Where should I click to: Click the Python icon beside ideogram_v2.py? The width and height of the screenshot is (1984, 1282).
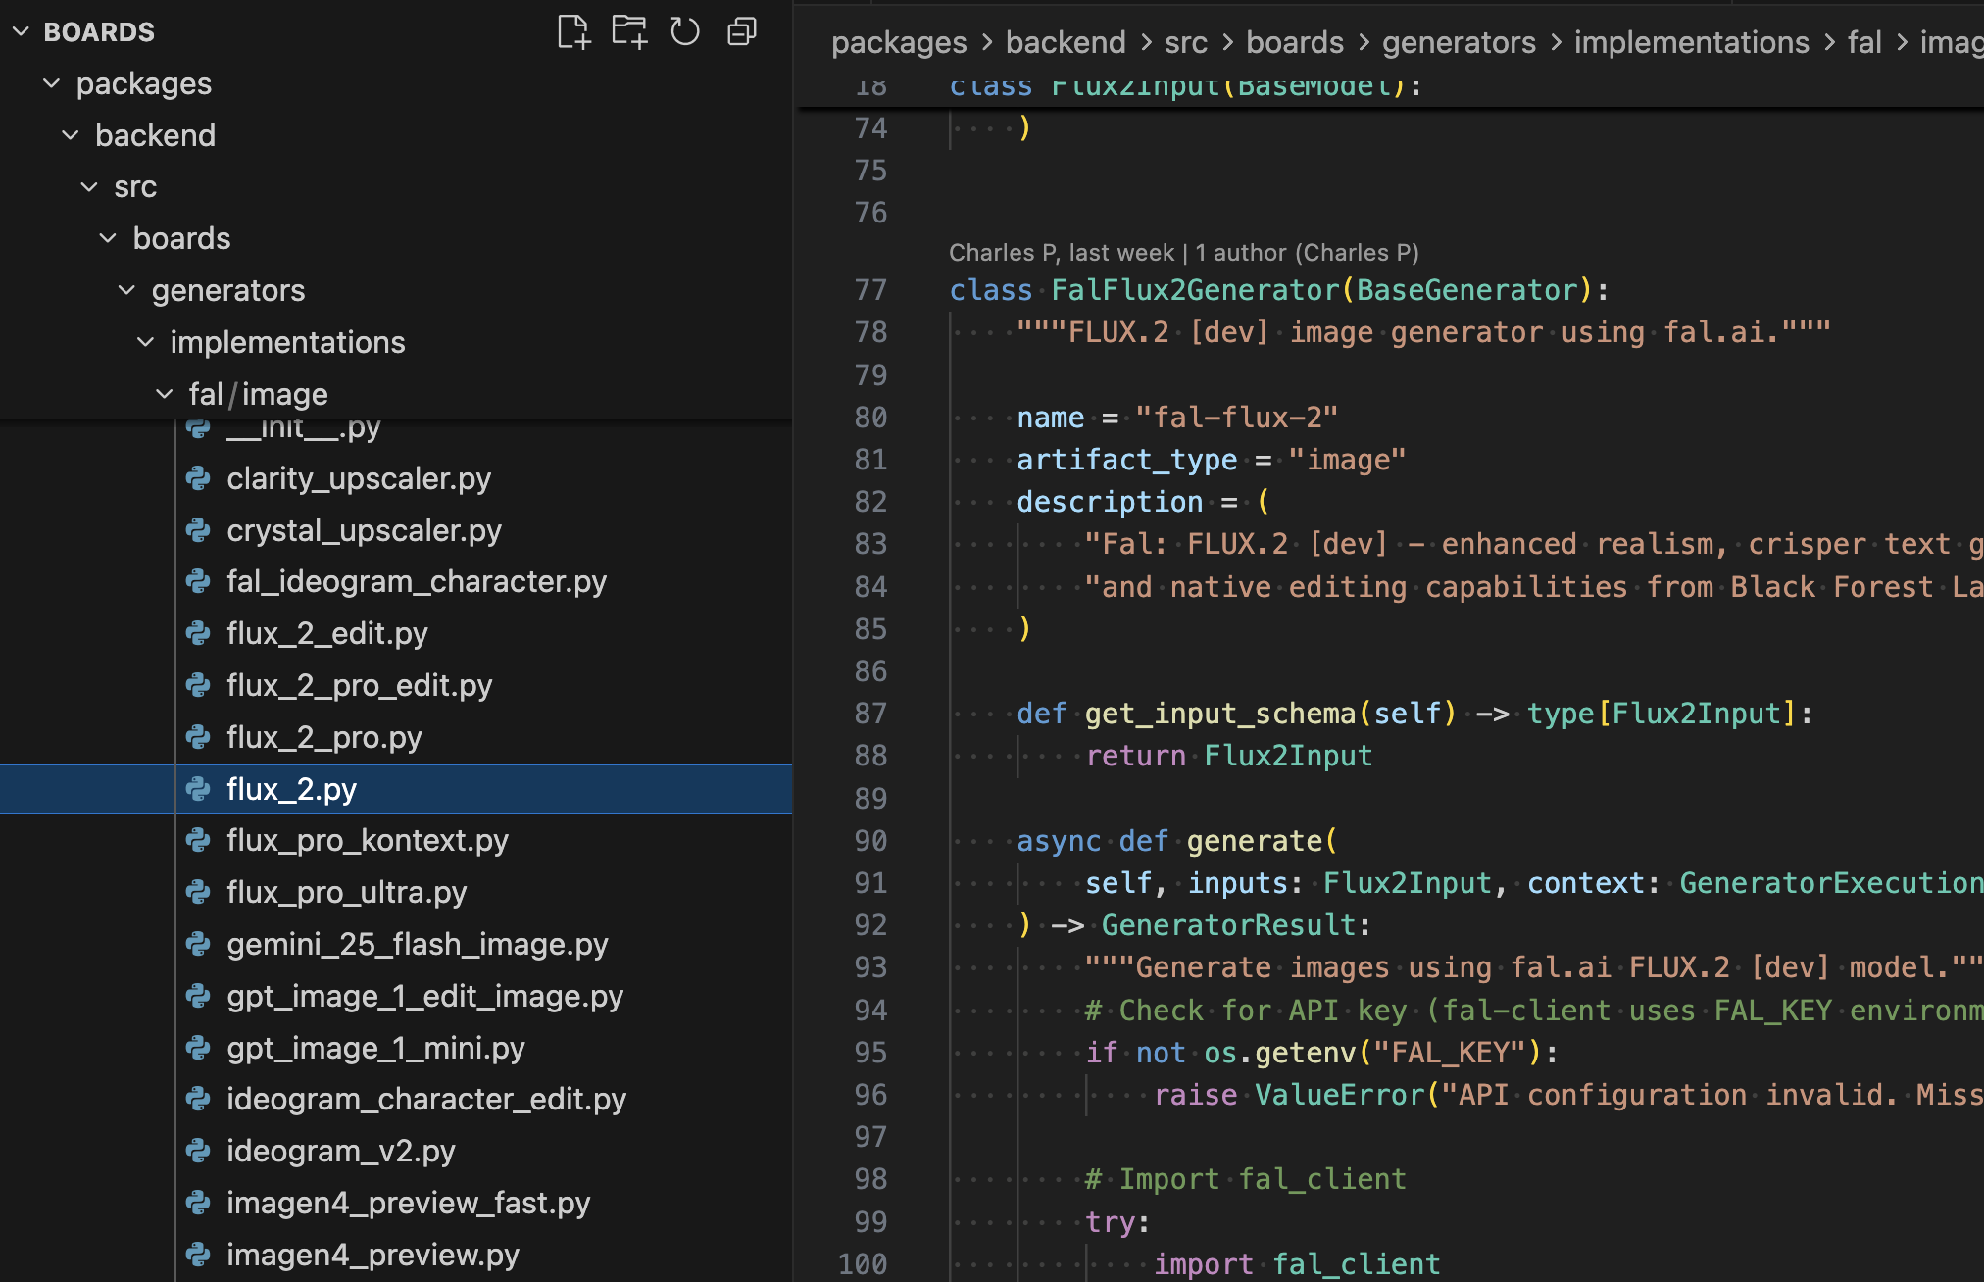click(200, 1151)
